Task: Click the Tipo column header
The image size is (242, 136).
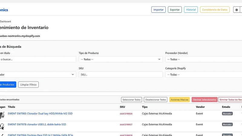Action: pos(145,107)
